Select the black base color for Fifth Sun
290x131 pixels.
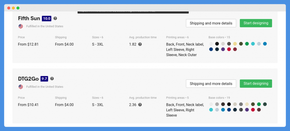[217, 44]
